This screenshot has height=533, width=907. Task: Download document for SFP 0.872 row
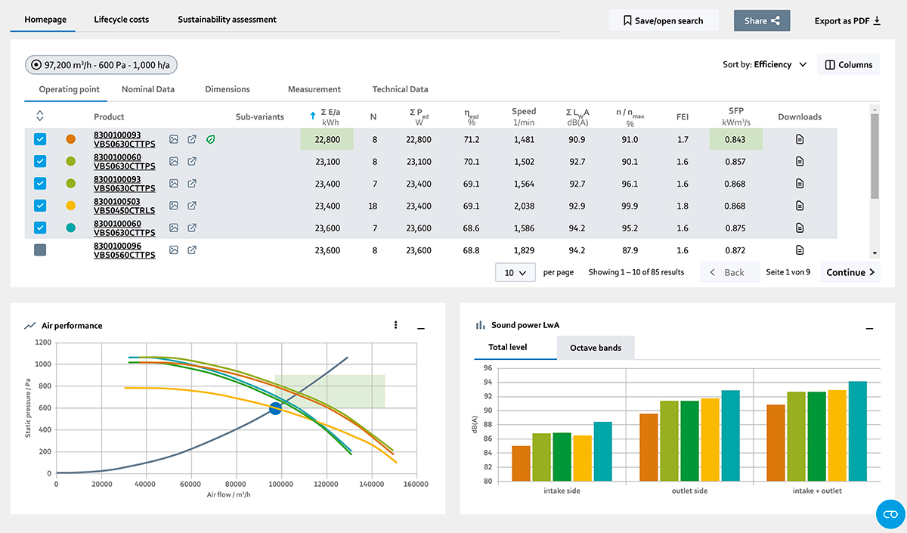pyautogui.click(x=800, y=250)
